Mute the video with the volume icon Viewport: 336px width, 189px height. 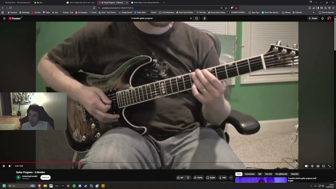click(10, 166)
